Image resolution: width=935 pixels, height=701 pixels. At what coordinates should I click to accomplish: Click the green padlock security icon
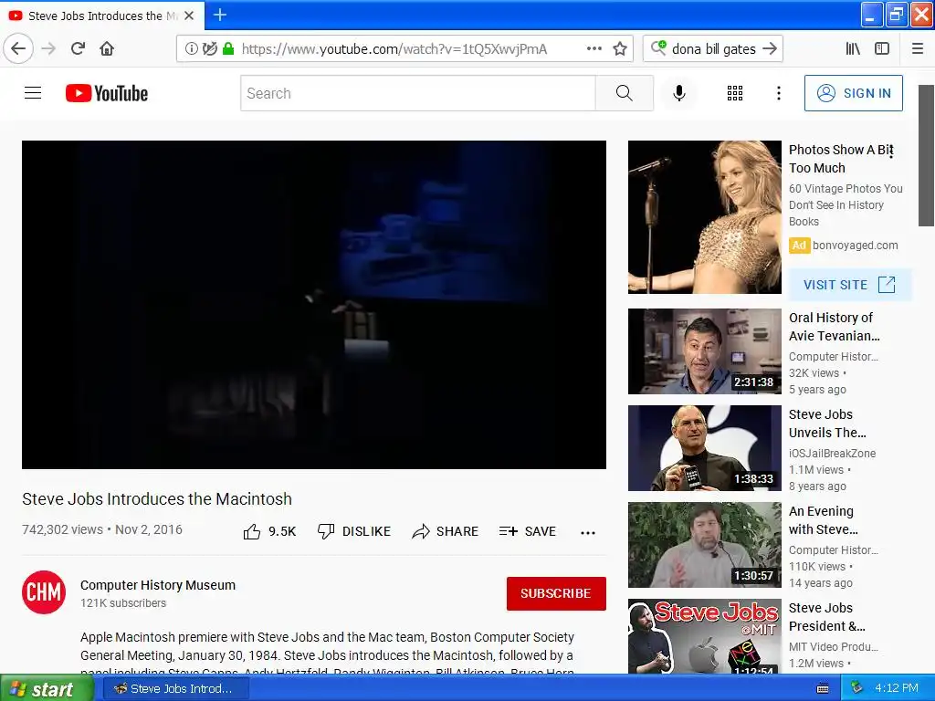tap(227, 49)
